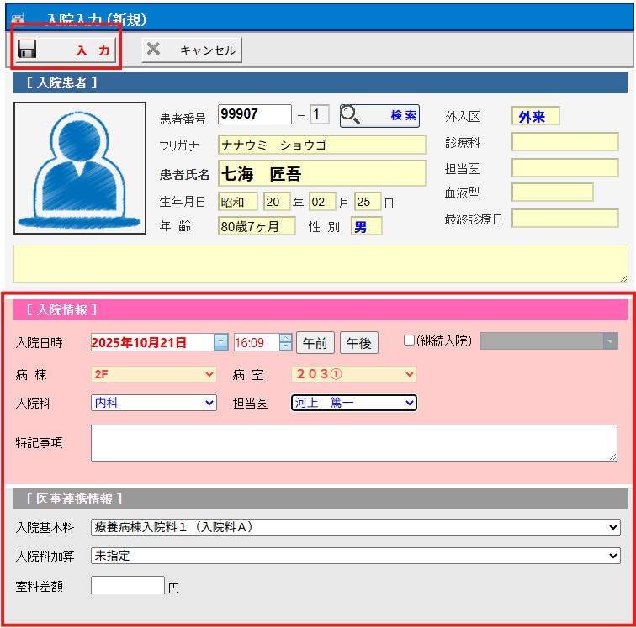Click the magnifying glass search icon
Image resolution: width=636 pixels, height=628 pixels.
coord(352,115)
